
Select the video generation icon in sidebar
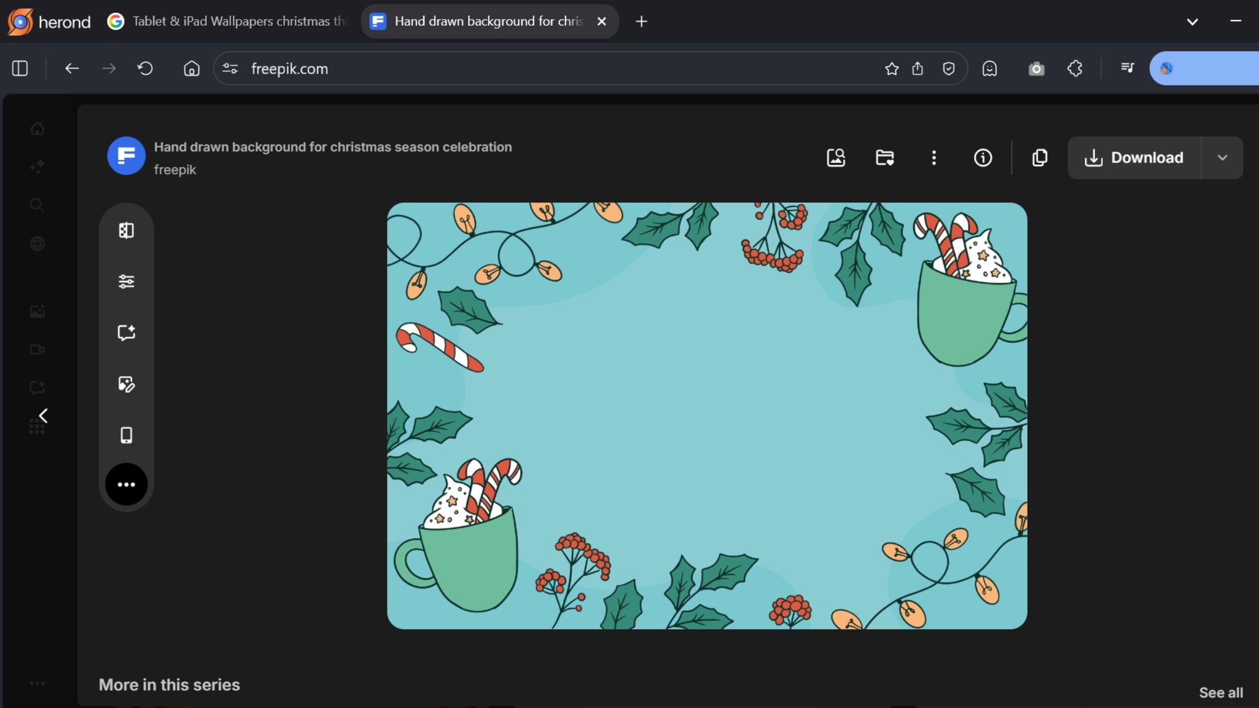[38, 349]
